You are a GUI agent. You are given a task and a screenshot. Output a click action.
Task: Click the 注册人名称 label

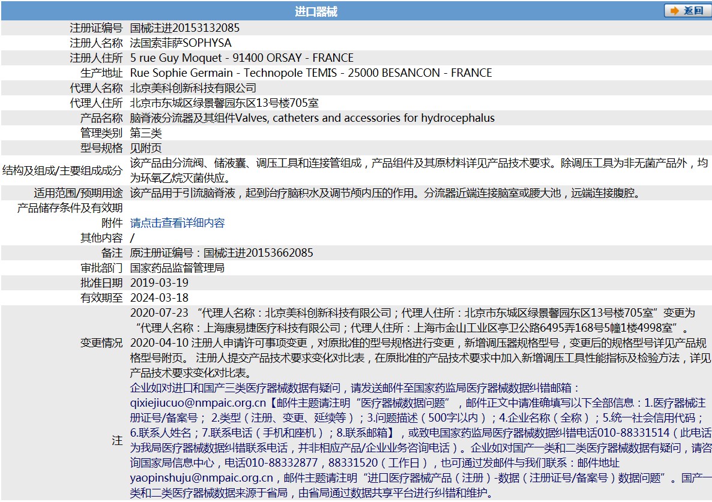[96, 43]
